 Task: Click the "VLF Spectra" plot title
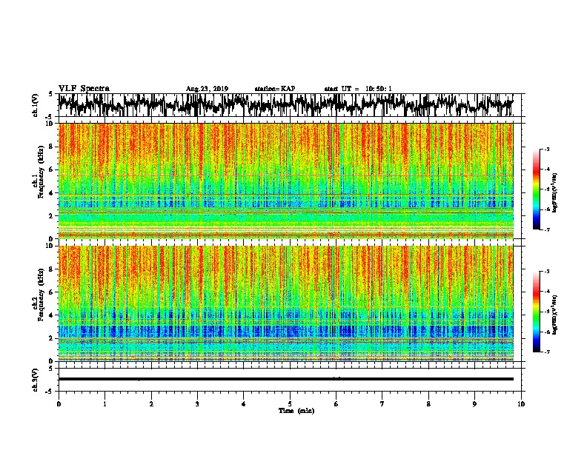click(x=84, y=89)
